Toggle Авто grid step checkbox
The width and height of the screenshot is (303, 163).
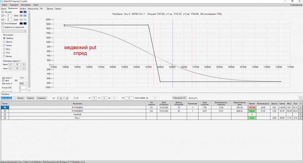click(3, 81)
